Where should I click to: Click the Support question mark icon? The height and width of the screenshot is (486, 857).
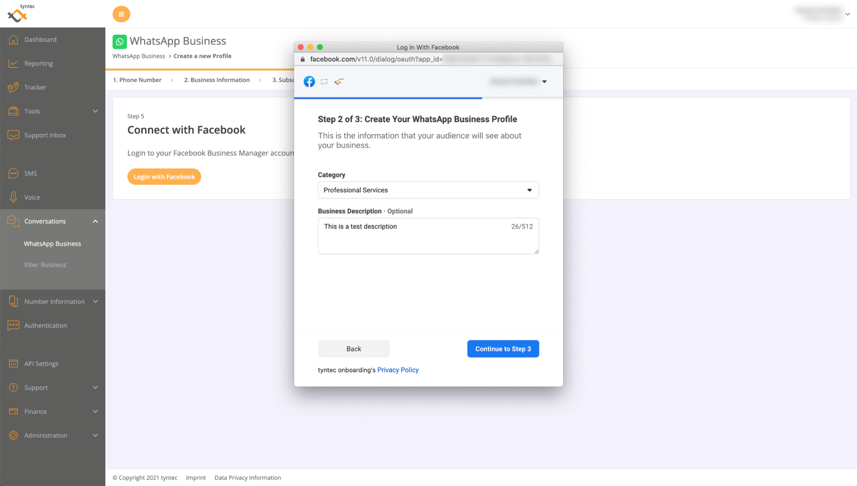coord(13,387)
